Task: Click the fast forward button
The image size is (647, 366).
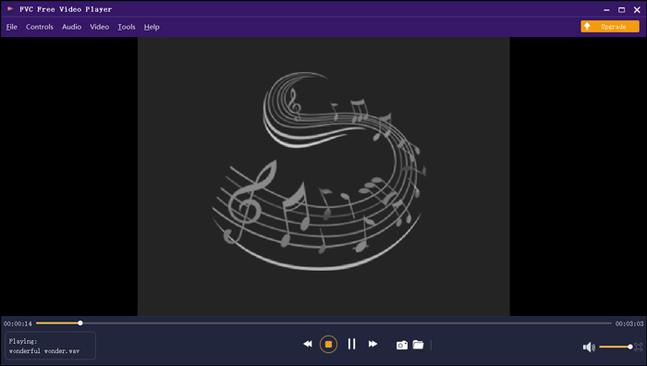Action: [372, 344]
